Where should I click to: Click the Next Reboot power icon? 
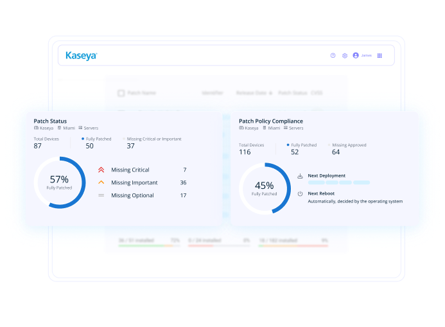300,193
